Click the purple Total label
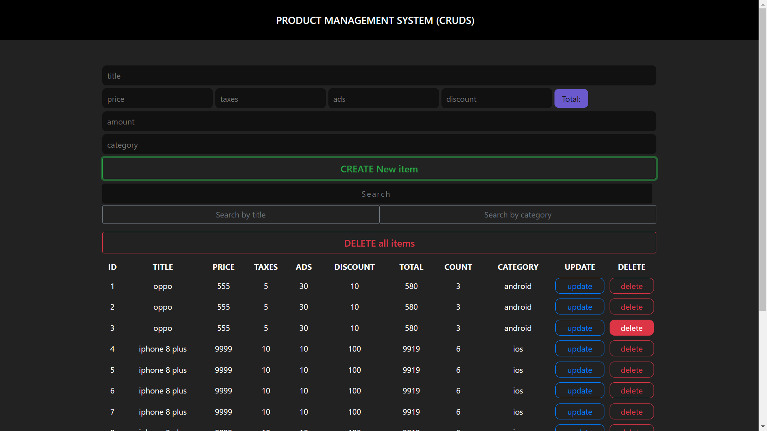767x431 pixels. click(x=571, y=99)
